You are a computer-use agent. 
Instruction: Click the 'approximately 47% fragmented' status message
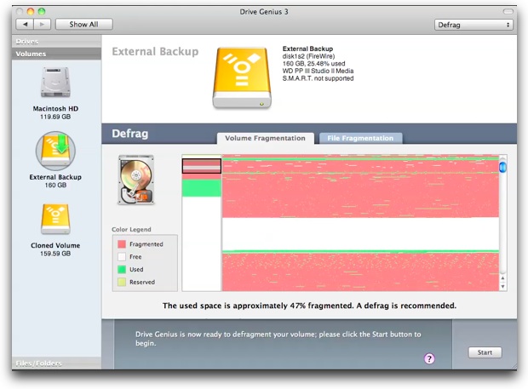point(309,306)
